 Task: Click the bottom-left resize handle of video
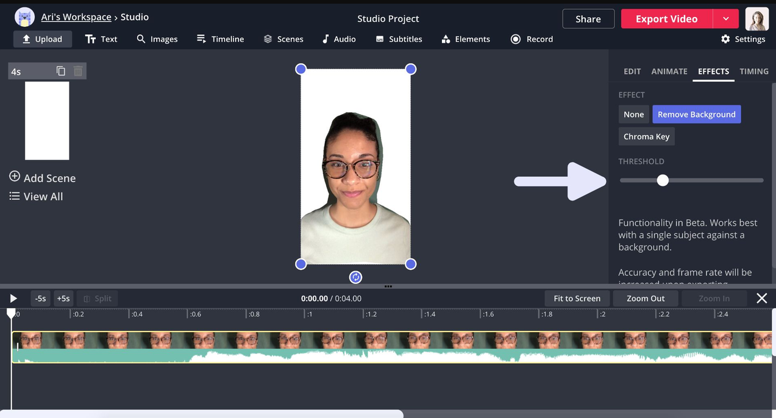click(x=301, y=264)
